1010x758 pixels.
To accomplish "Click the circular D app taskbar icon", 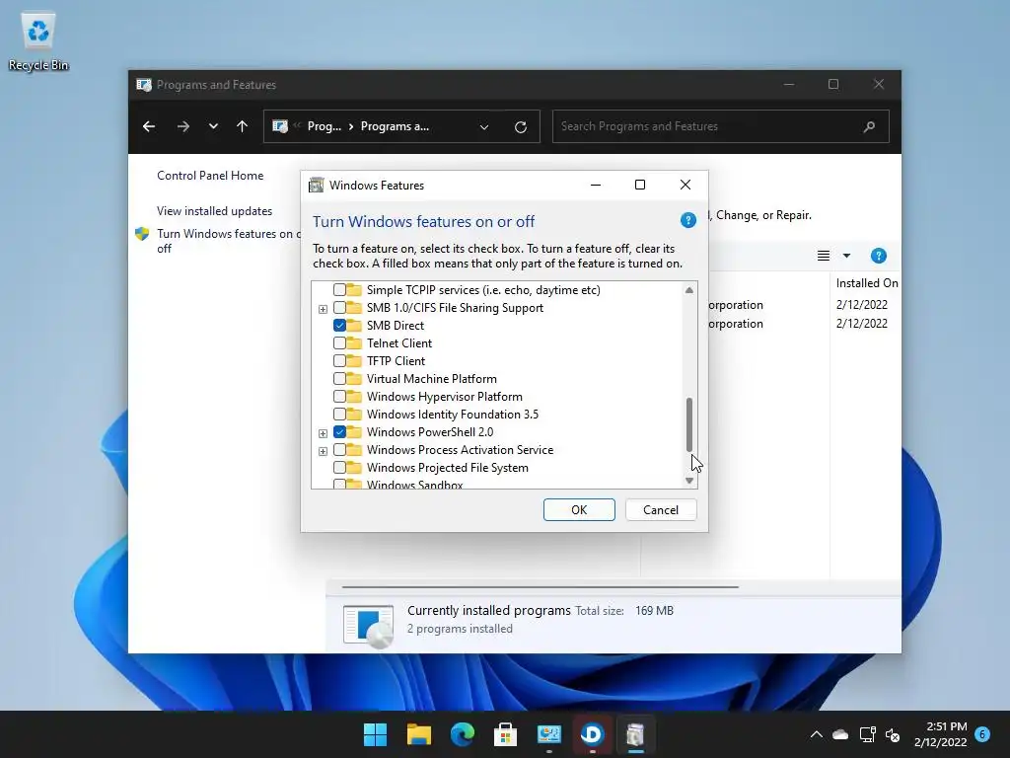I will (592, 734).
